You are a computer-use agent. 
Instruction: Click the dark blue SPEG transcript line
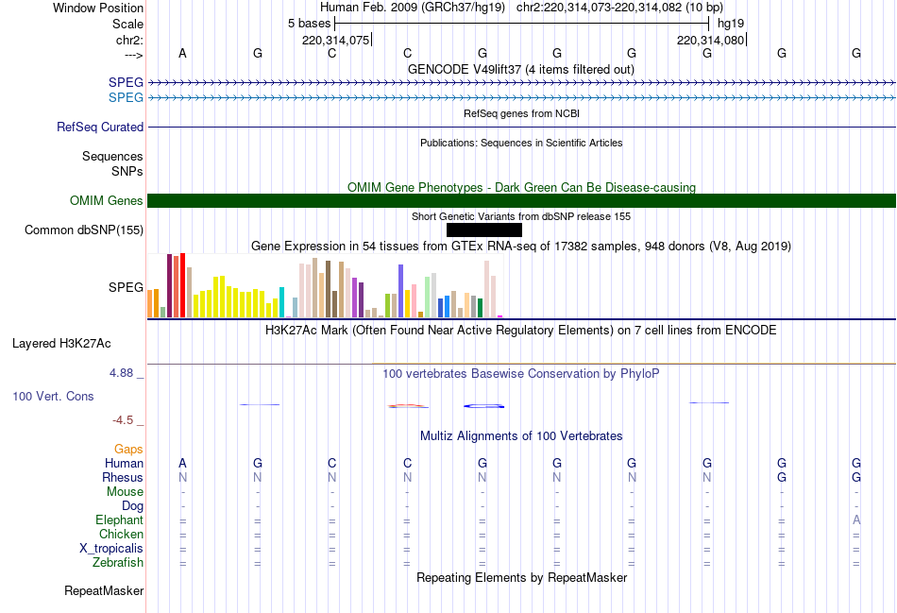click(522, 83)
